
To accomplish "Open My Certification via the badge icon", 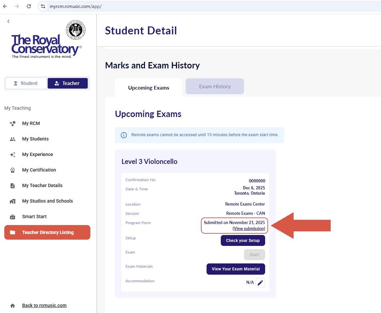I will pyautogui.click(x=13, y=170).
